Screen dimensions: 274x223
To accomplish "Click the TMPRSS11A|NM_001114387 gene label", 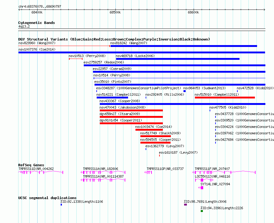I will tap(103, 176).
